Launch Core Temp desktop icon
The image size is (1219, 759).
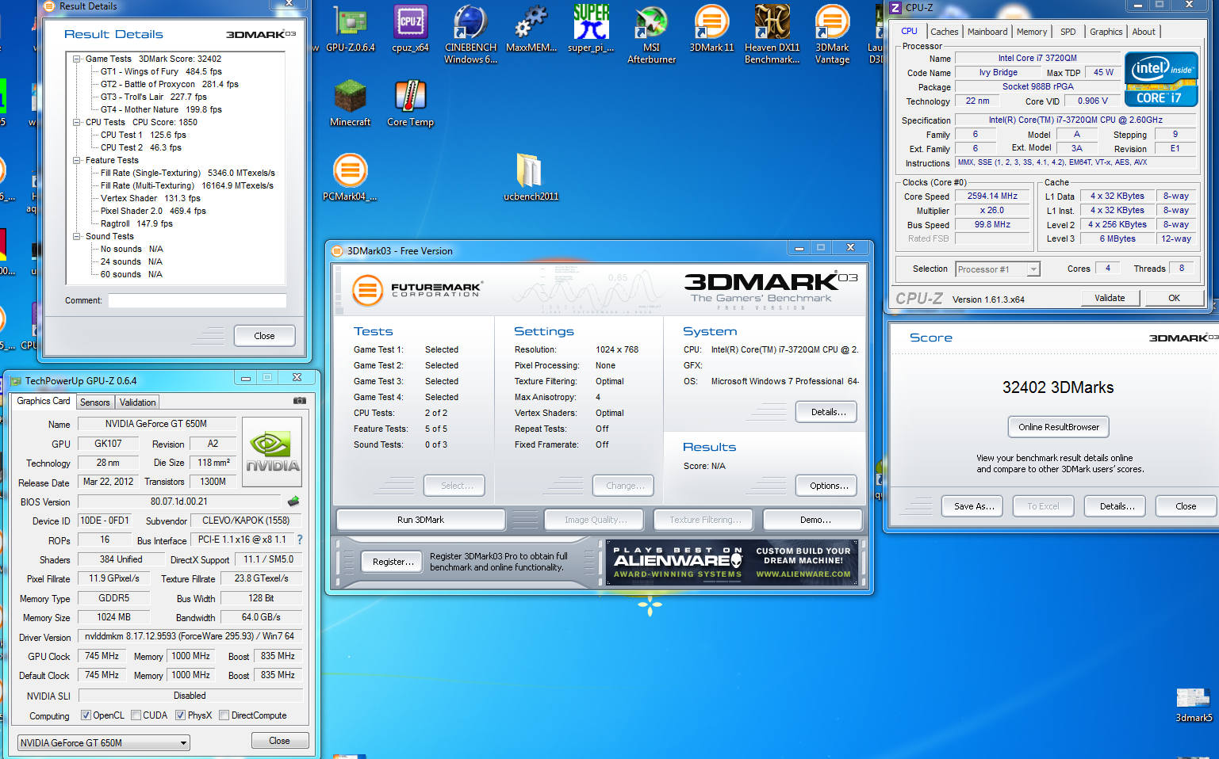click(410, 104)
